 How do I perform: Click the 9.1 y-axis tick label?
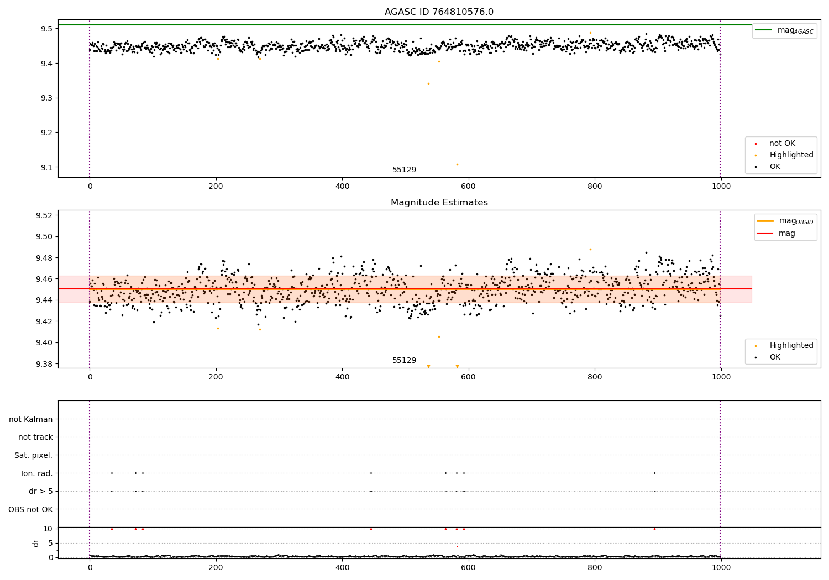coord(46,168)
